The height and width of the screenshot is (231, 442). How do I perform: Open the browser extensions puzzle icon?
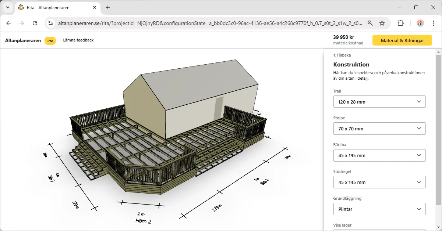tap(400, 23)
